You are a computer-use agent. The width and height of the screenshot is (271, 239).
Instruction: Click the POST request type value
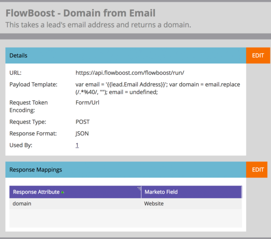tap(83, 122)
